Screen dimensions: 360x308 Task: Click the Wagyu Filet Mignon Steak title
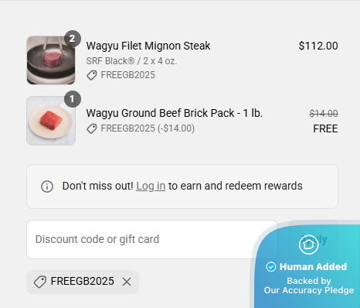(x=148, y=46)
